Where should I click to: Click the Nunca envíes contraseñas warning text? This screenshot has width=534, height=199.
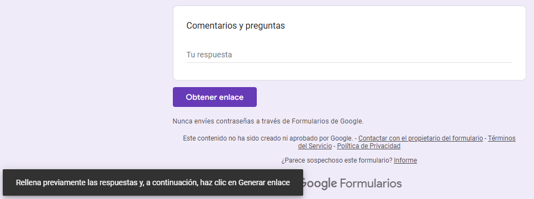268,121
